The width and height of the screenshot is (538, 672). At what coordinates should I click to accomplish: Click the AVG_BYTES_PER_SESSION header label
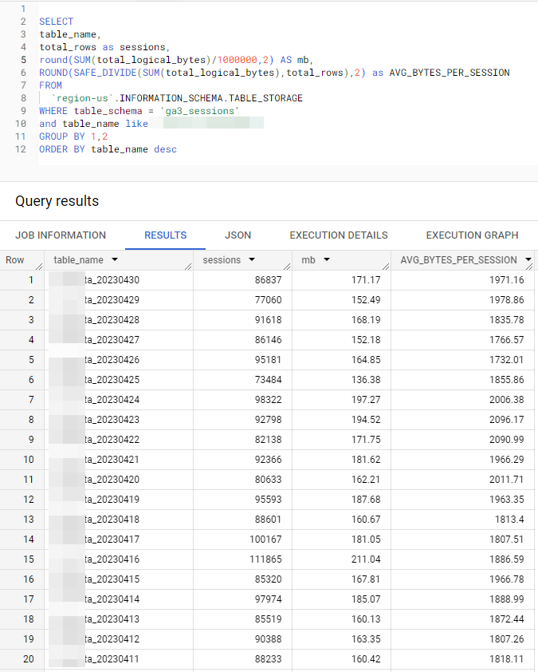458,260
